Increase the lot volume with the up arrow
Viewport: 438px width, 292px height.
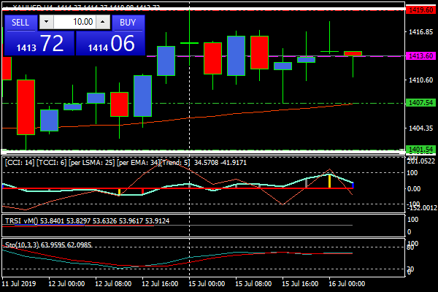103,23
